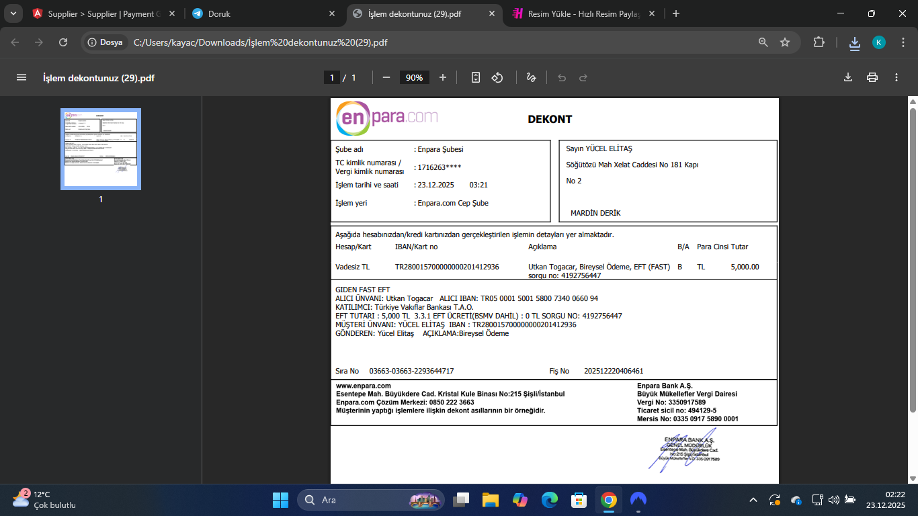
Task: Click the www.enpara.com footer text
Action: (x=364, y=386)
